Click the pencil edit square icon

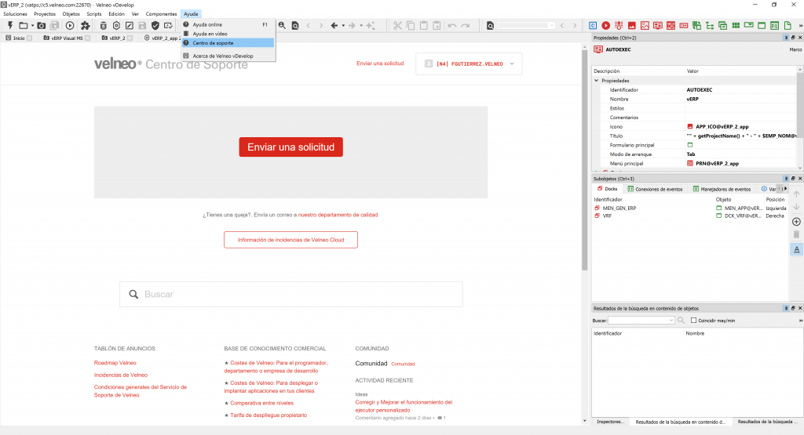(x=130, y=25)
